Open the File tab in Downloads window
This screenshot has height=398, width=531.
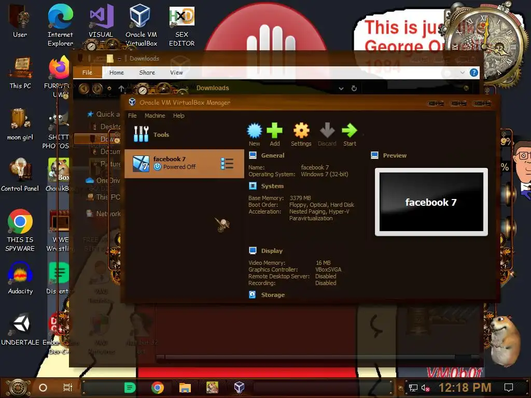87,73
